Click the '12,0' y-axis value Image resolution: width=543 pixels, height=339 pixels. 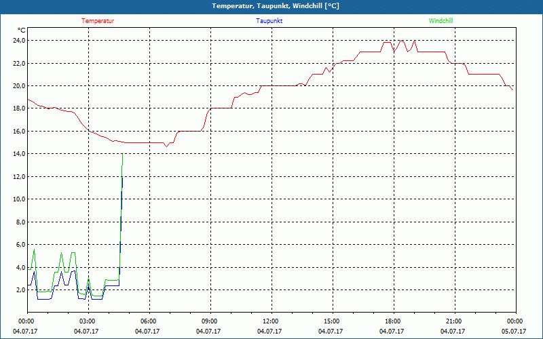point(19,176)
